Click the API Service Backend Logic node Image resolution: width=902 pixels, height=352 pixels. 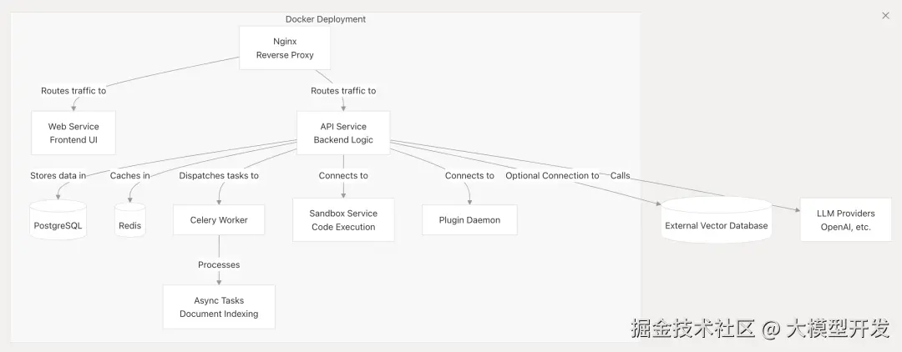click(x=343, y=133)
